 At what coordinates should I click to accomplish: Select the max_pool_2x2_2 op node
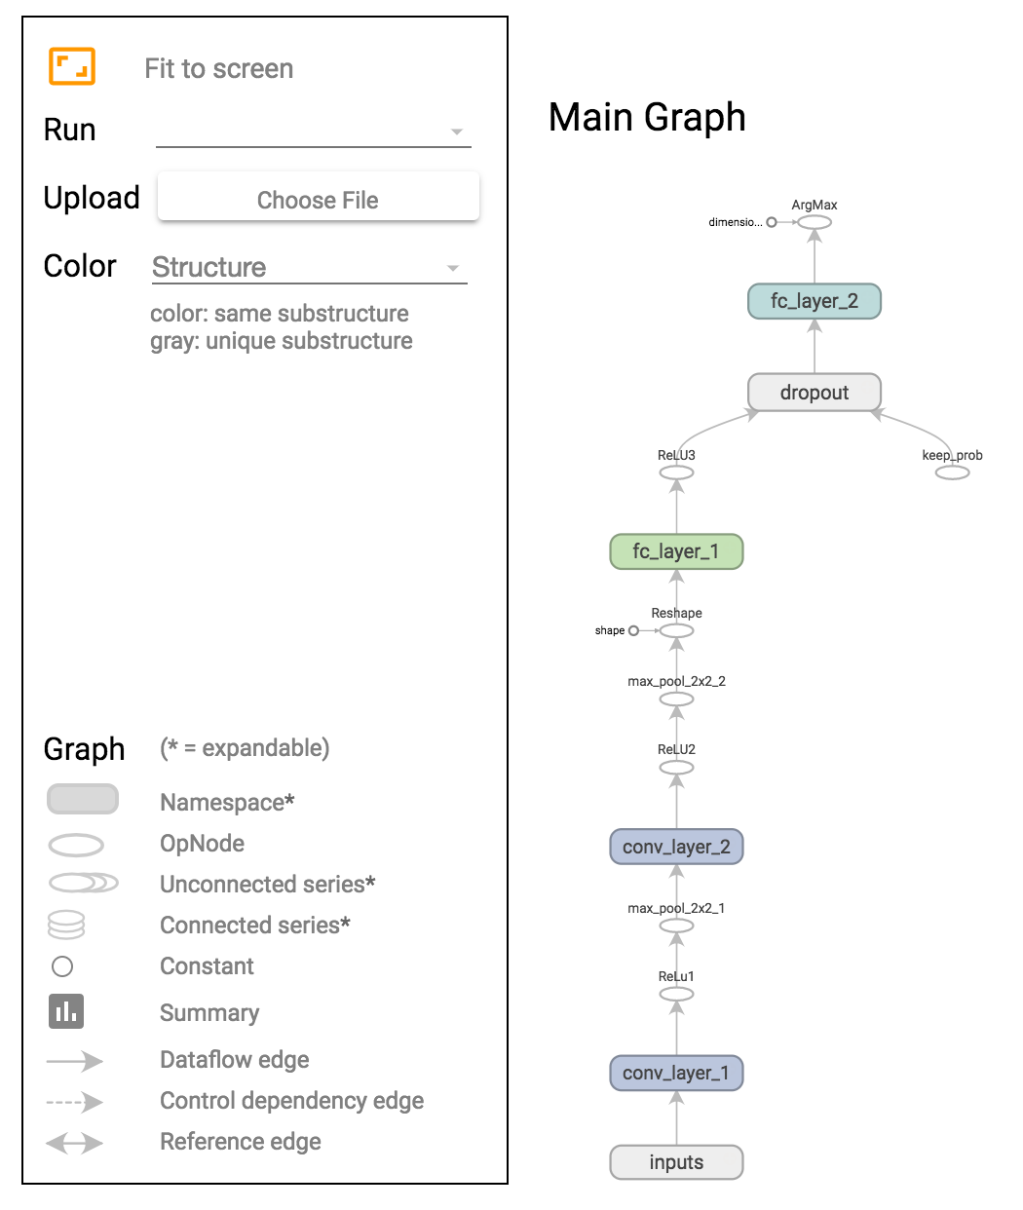(x=676, y=699)
